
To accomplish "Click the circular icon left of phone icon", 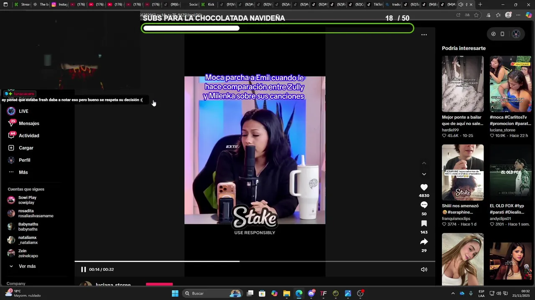I will 493,34.
